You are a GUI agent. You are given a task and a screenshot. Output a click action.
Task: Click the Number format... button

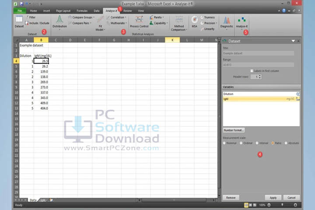point(234,130)
